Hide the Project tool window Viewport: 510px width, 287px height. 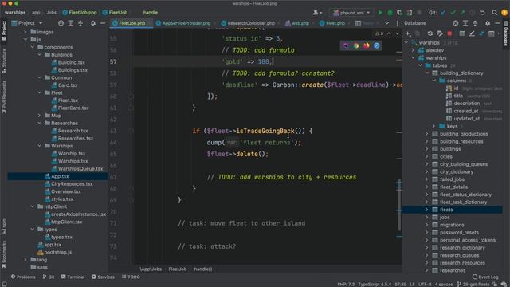(103, 23)
